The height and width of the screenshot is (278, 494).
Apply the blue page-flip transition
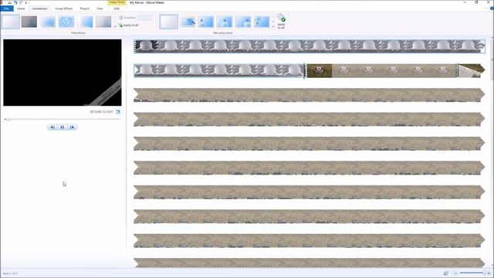point(86,22)
